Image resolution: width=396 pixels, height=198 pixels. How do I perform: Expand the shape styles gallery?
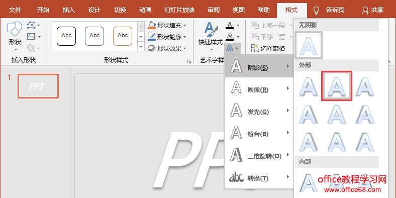(x=141, y=47)
